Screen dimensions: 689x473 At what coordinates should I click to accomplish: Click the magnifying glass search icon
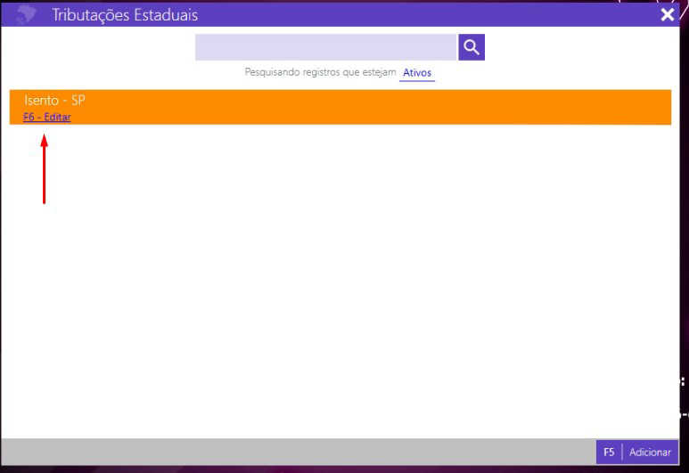[x=471, y=47]
